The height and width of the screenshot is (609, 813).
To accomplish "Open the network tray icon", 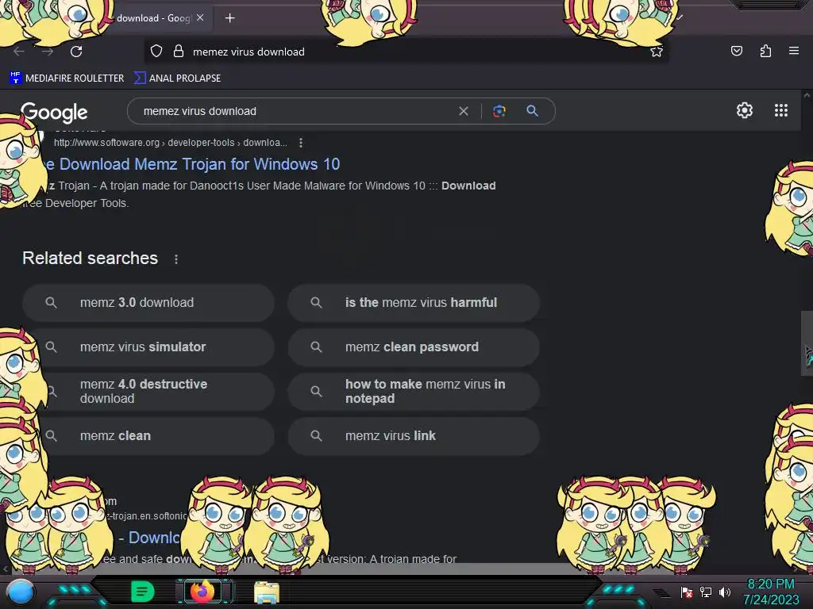I will point(706,592).
